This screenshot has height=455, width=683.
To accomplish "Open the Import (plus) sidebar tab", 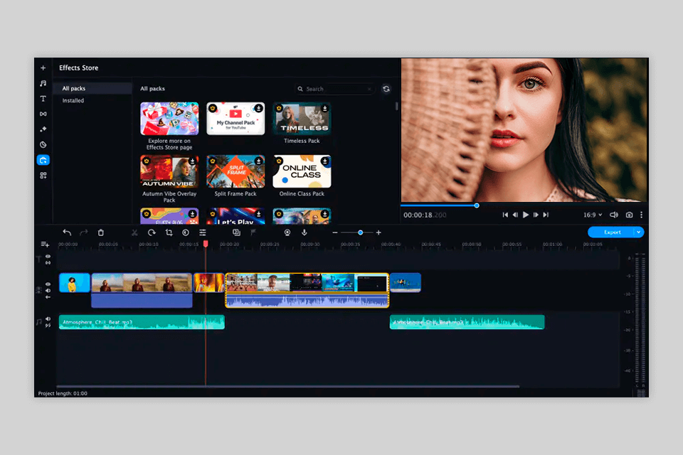I will tap(43, 68).
